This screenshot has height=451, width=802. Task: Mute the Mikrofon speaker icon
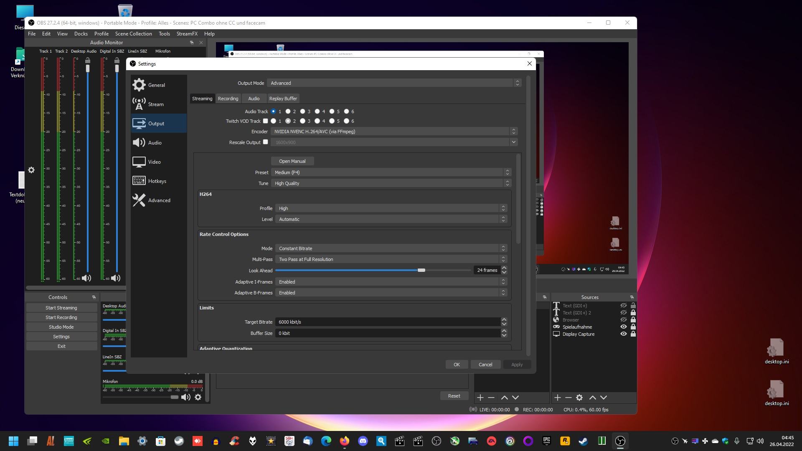pos(185,397)
